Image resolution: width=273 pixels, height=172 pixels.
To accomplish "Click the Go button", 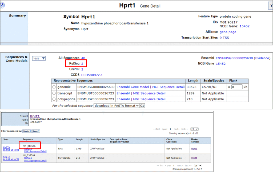I will (x=142, y=106).
